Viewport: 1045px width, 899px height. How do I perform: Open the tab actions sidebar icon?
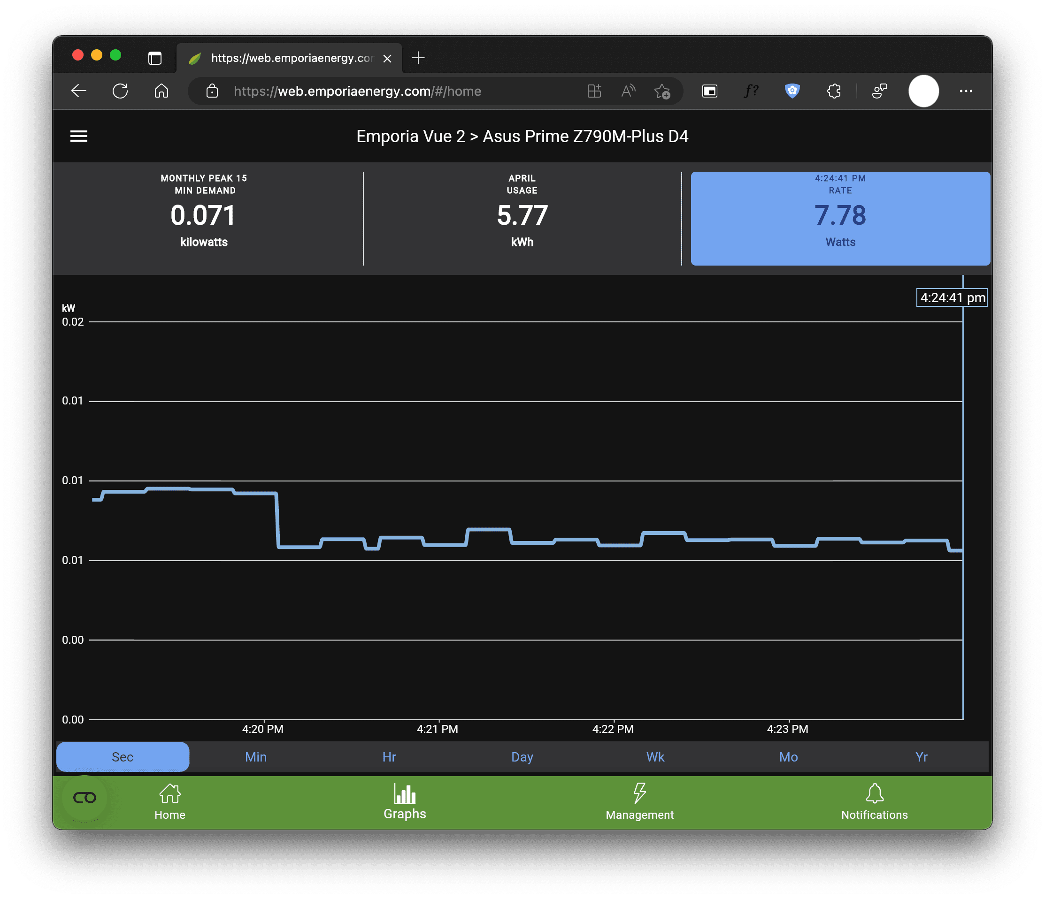pos(155,58)
